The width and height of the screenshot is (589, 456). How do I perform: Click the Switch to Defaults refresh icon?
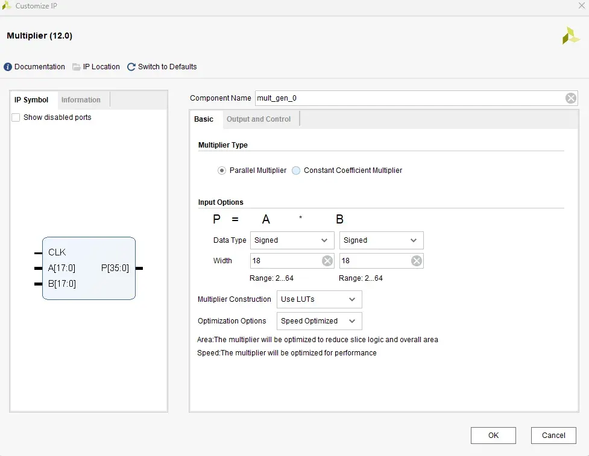[x=131, y=67]
